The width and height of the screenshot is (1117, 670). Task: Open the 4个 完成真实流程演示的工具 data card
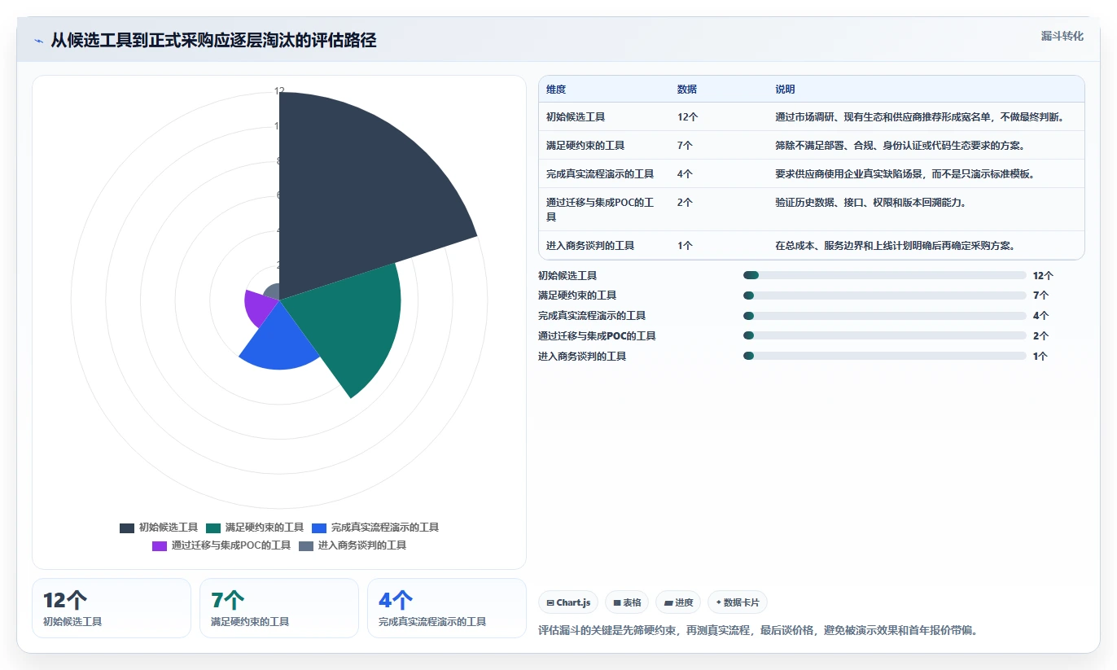[x=447, y=608]
